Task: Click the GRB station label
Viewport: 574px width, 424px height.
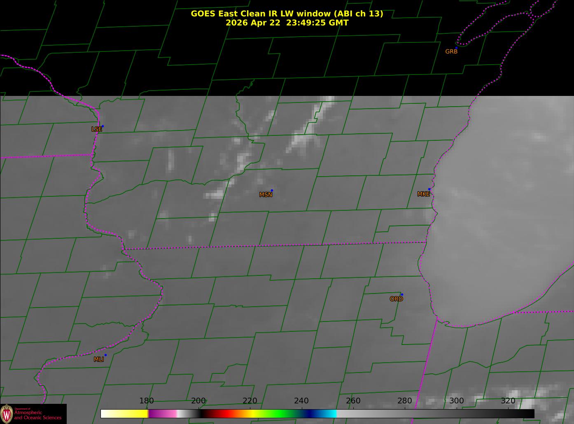Action: pos(451,51)
